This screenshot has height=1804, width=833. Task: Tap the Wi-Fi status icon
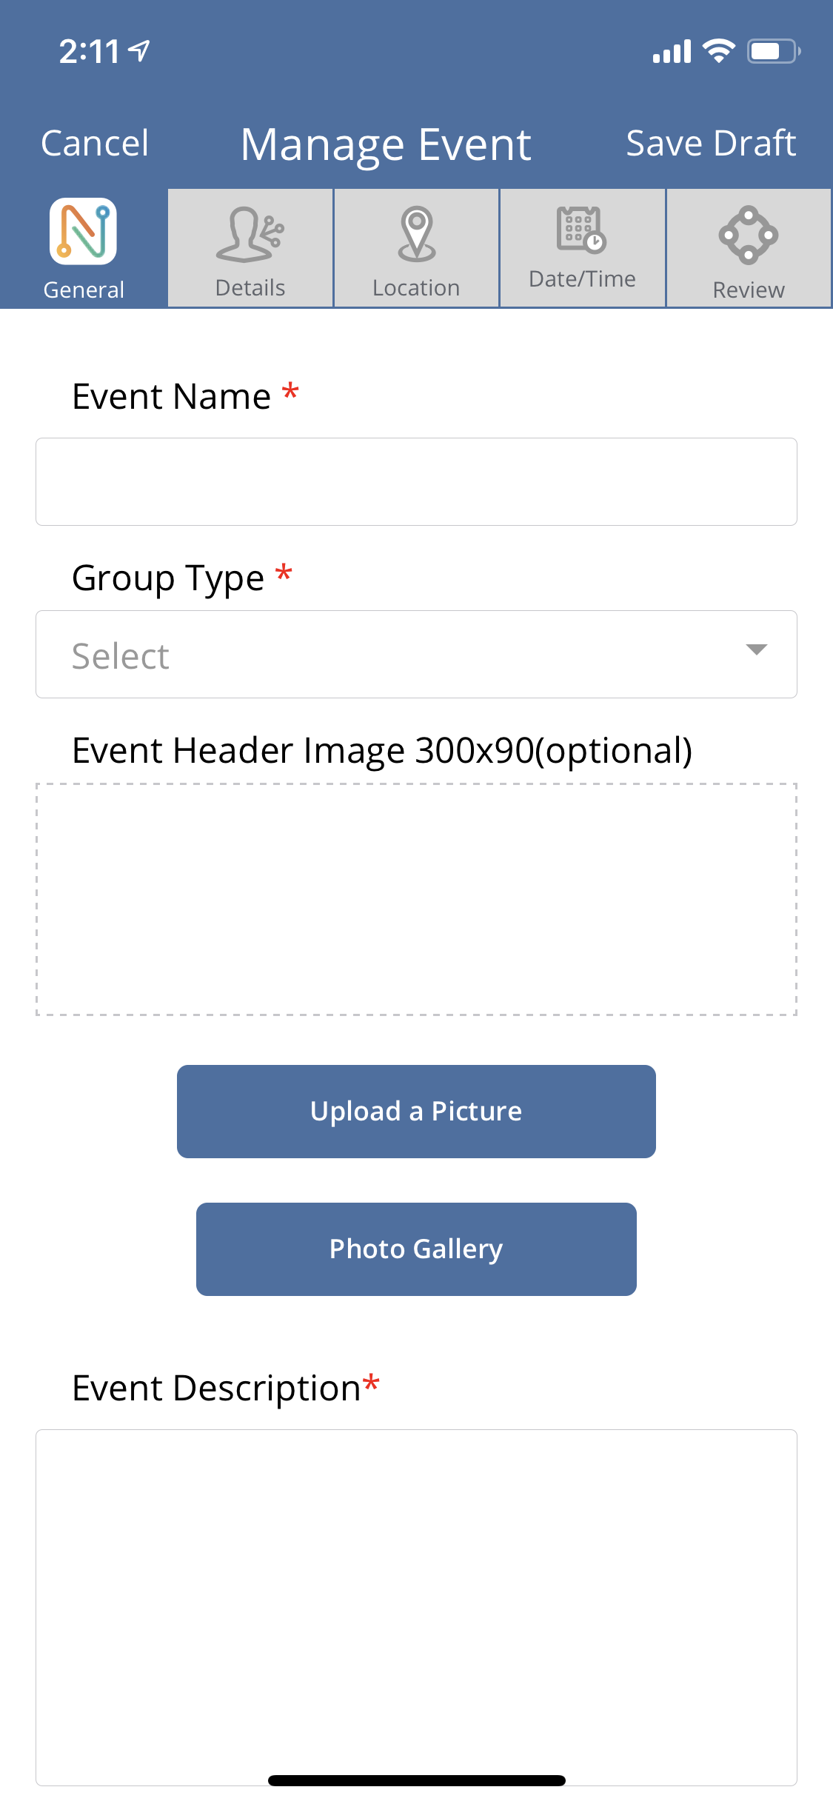point(718,51)
